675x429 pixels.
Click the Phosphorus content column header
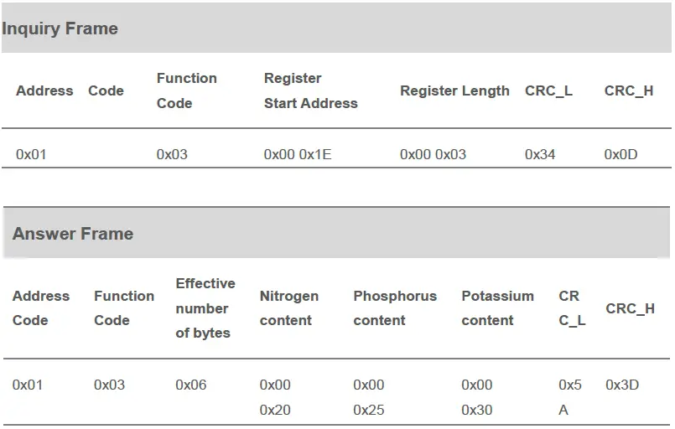click(x=395, y=308)
